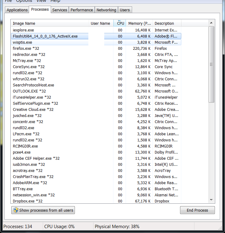Switch to the Applications tab
The image size is (225, 233).
[17, 10]
